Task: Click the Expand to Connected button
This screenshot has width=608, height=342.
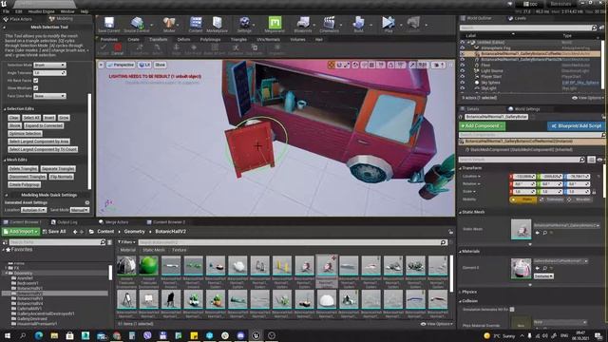Action: click(44, 125)
